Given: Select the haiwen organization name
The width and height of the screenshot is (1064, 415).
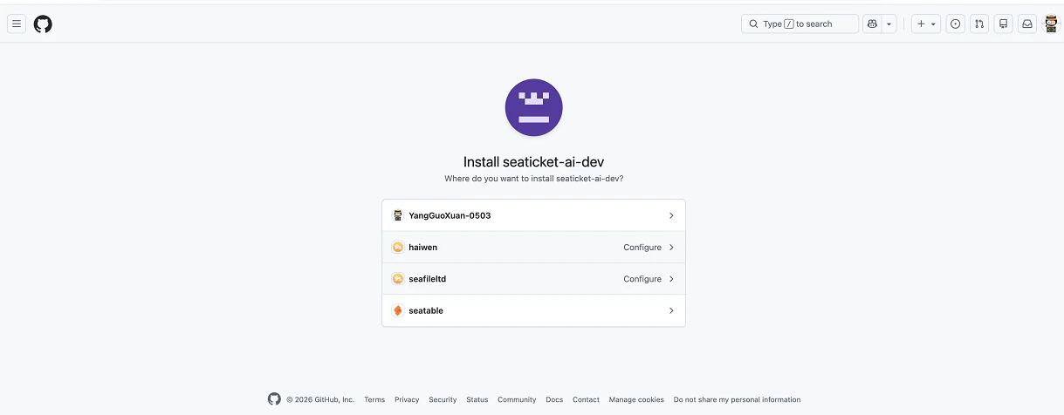Looking at the screenshot, I should (423, 248).
